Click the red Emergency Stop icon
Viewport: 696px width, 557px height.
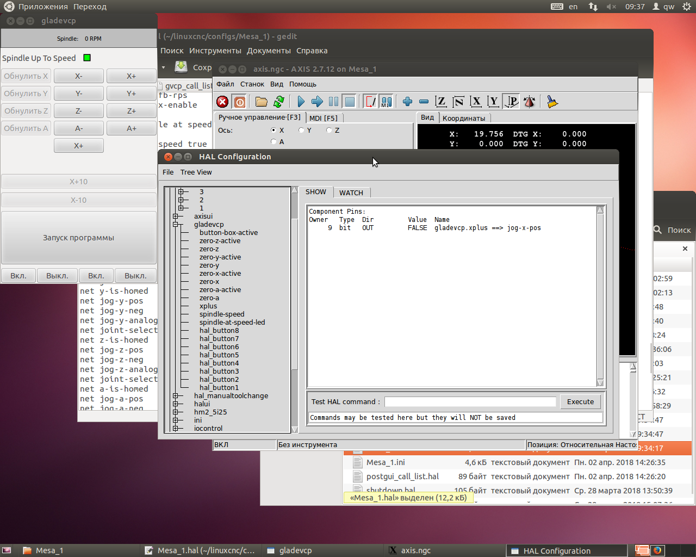pyautogui.click(x=222, y=102)
